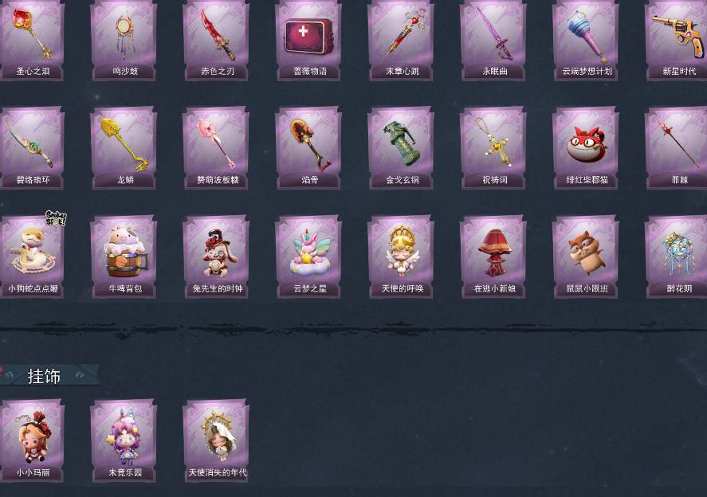The width and height of the screenshot is (707, 497).
Task: Choose the 云梦之星 unicorn cloud card
Action: click(x=308, y=256)
